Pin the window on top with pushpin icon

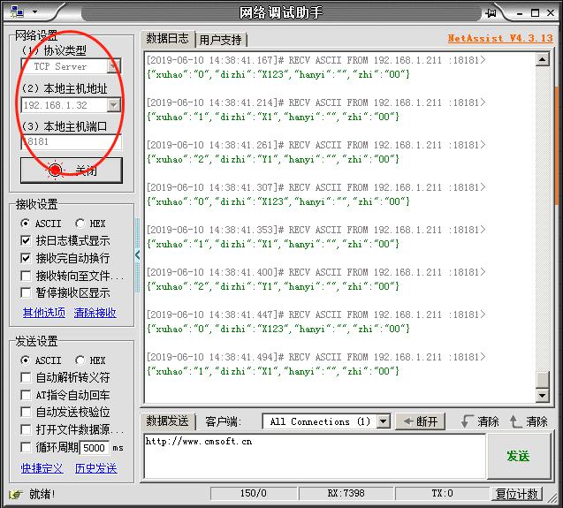[x=491, y=13]
